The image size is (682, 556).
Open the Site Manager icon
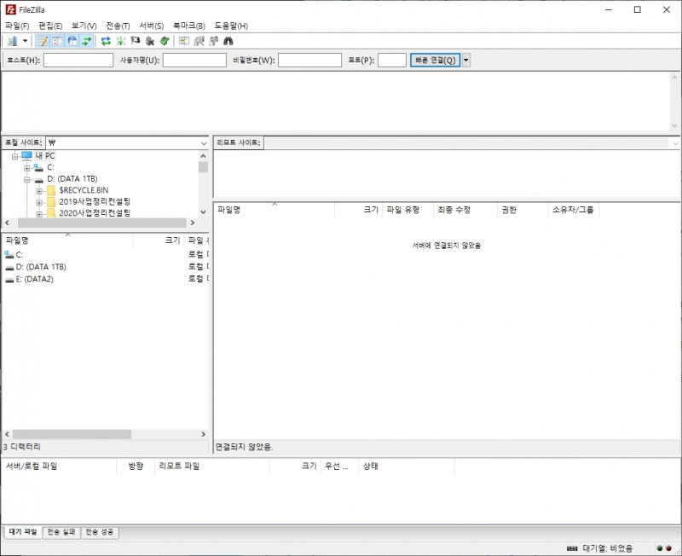pyautogui.click(x=12, y=41)
